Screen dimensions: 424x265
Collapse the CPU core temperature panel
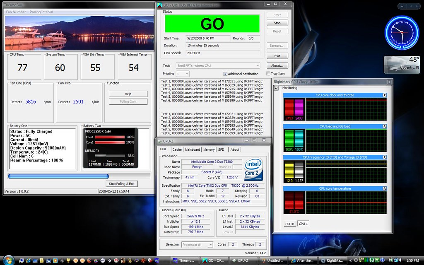385,188
